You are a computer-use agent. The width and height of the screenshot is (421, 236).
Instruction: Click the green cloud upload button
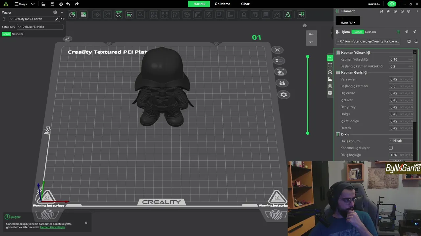pyautogui.click(x=391, y=4)
